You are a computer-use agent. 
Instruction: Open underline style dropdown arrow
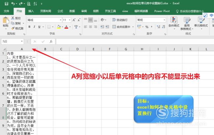click(43, 27)
